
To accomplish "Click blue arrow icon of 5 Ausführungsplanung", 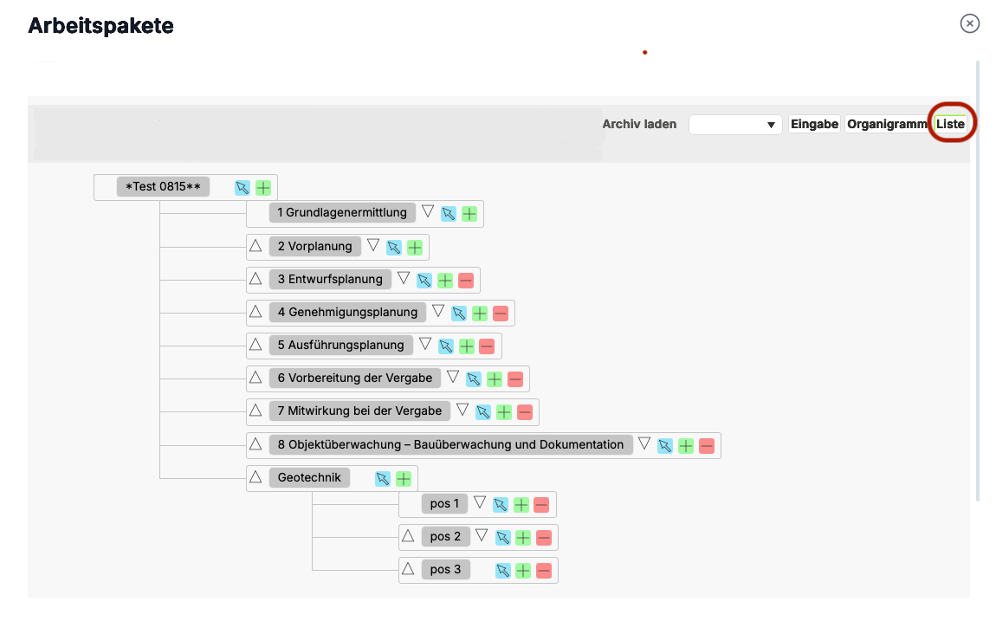I will tap(445, 346).
